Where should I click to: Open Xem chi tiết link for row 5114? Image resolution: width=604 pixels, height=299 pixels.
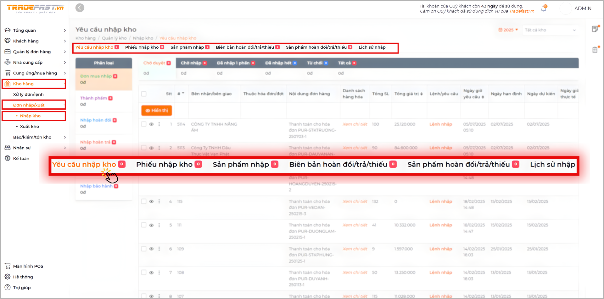coord(355,124)
